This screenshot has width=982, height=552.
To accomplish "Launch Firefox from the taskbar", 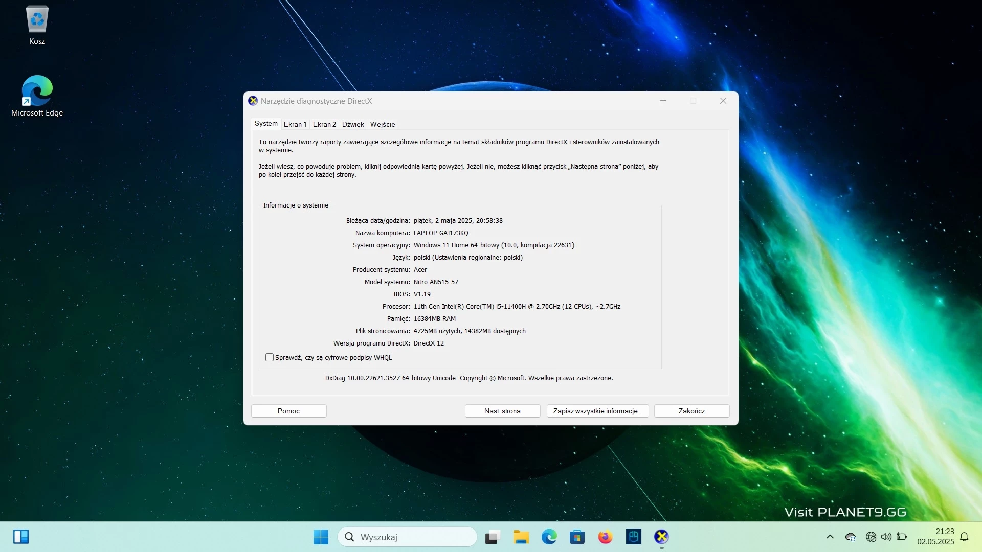I will (605, 537).
